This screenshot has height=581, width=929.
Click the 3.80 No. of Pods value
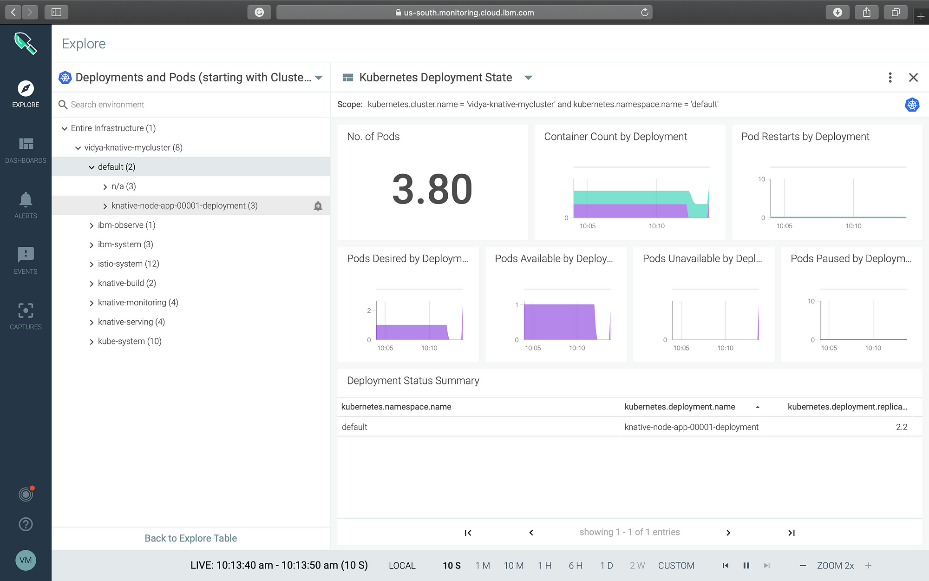[432, 189]
